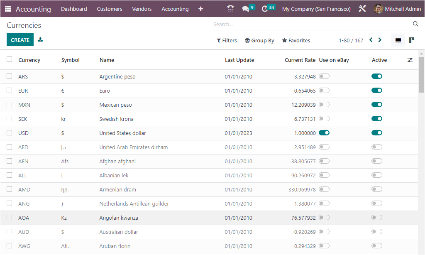Viewport: 425px width, 255px height.
Task: Open the phone VoIP icon
Action: coord(230,9)
